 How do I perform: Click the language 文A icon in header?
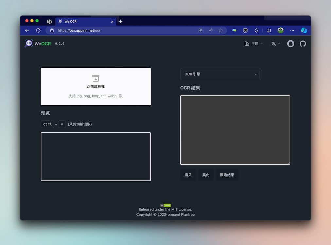coord(273,43)
